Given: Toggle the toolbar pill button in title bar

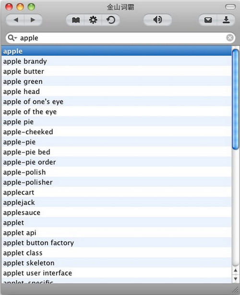Looking at the screenshot, I should click(230, 7).
